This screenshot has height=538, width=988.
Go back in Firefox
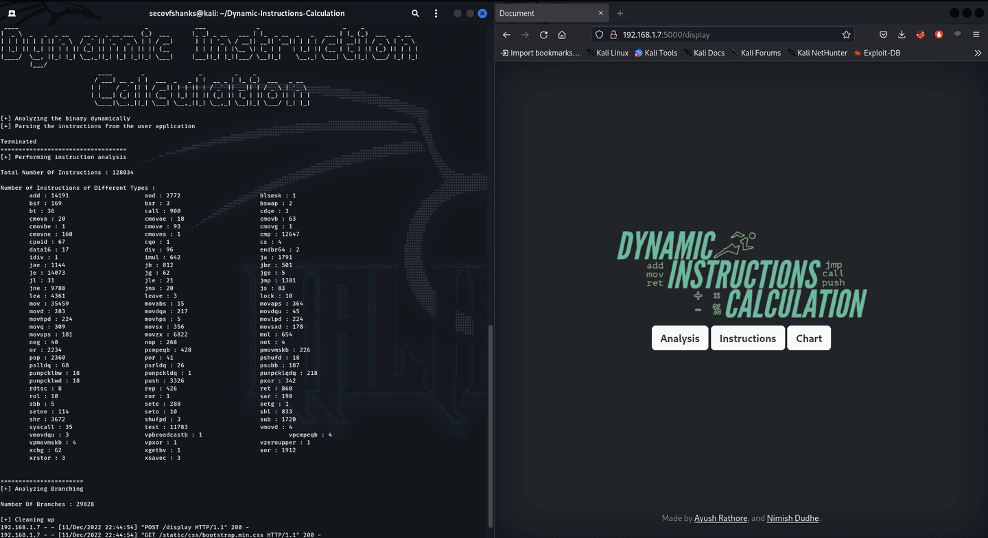[x=506, y=35]
